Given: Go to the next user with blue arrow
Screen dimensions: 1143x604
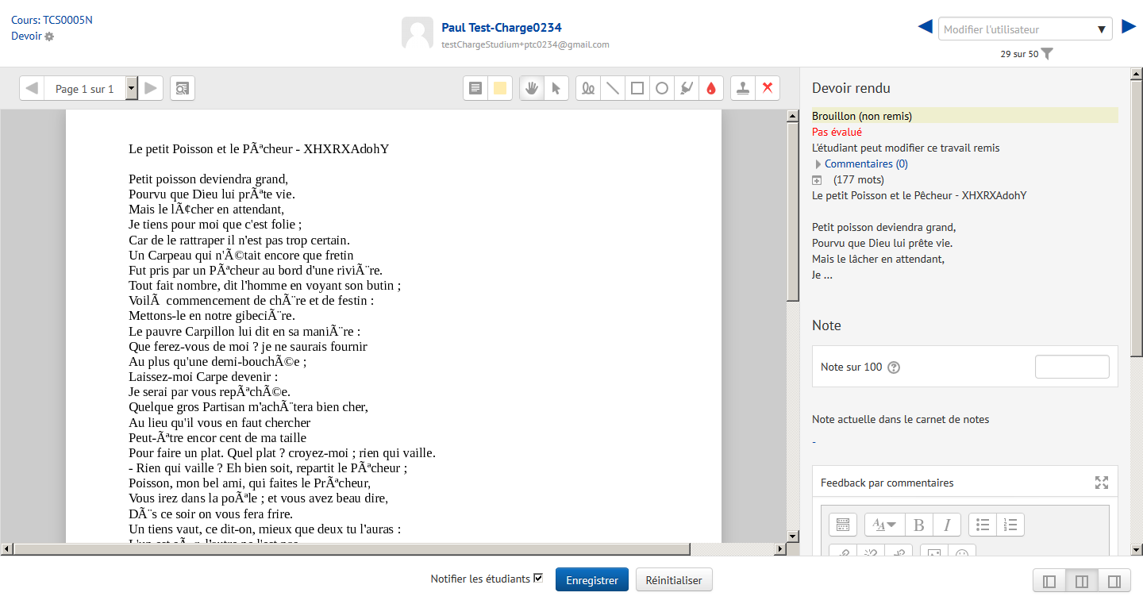Looking at the screenshot, I should click(x=1129, y=27).
